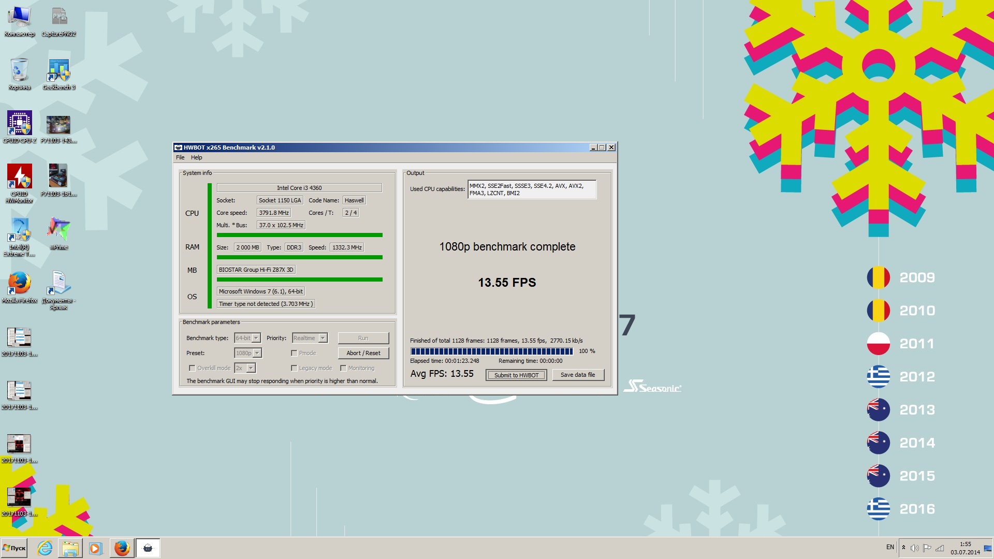The width and height of the screenshot is (994, 559).
Task: Click the HWBOT window title bar icon
Action: 179,148
